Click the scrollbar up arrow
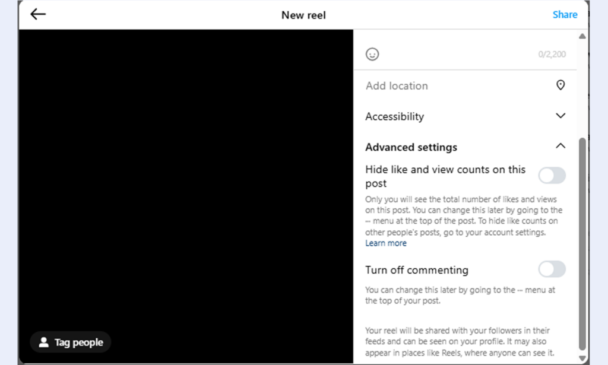The image size is (608, 365). [x=582, y=37]
